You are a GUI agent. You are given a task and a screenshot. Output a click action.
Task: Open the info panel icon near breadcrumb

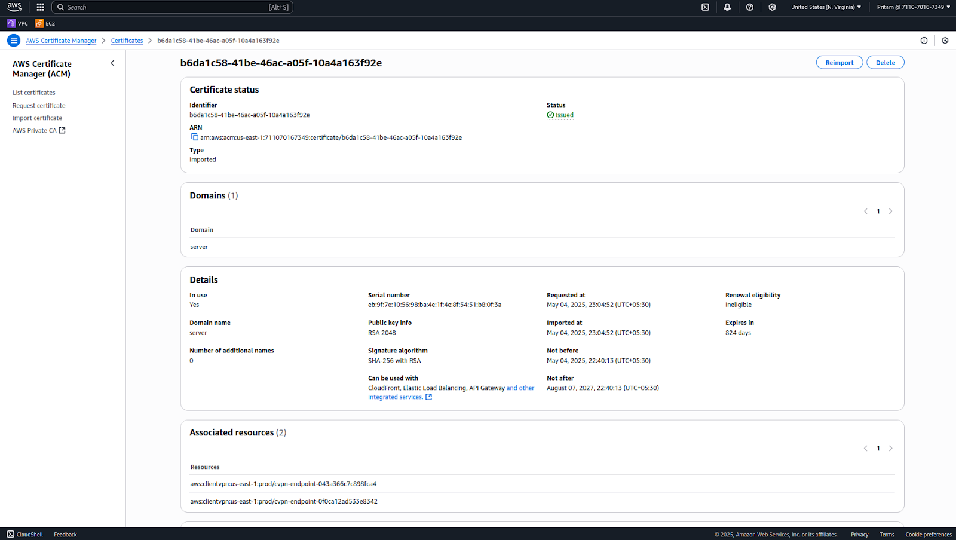tap(924, 40)
